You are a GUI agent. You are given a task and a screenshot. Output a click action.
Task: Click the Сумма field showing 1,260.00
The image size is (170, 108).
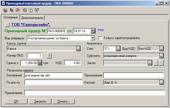click(29, 63)
